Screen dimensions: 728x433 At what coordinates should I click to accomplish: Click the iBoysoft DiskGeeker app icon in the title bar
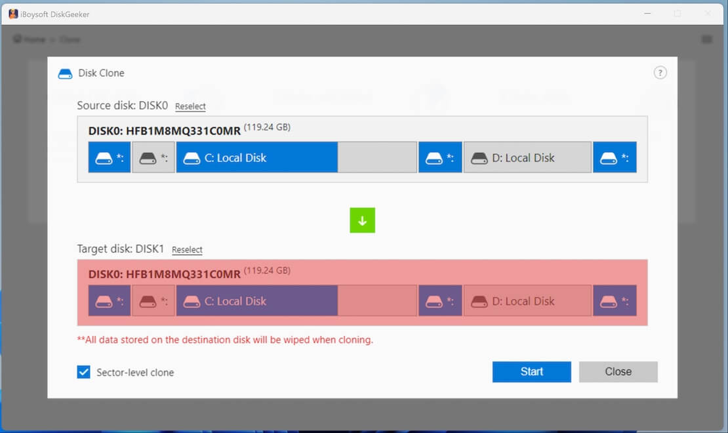pyautogui.click(x=13, y=14)
